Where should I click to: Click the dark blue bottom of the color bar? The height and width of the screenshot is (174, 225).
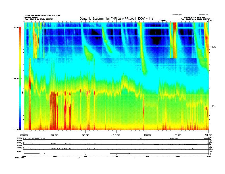click(20, 128)
